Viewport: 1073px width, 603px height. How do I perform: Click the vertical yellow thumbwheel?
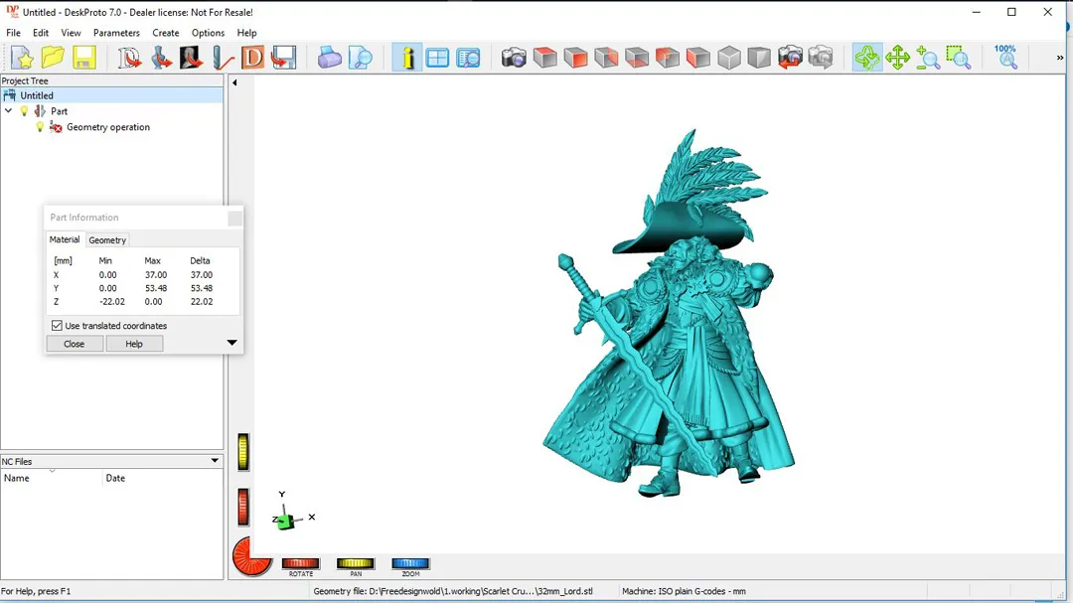(x=243, y=452)
